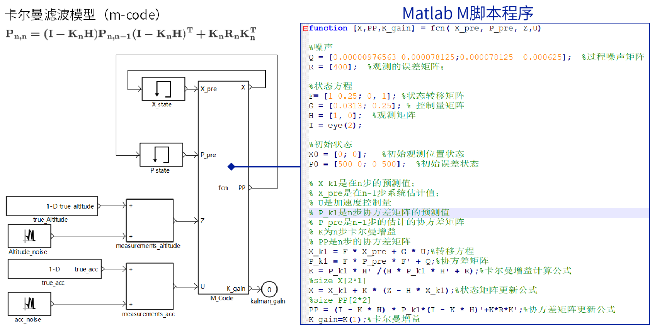Click the PP output port label

point(242,188)
